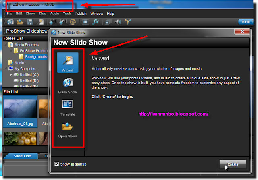Screen dimensions: 258x180
Task: Open the Help menu
Action: [110, 14]
